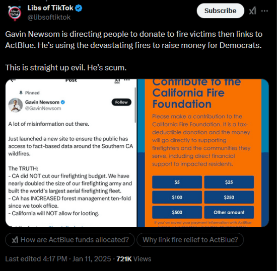Viewport: 277px width, 271px height.
Task: Click the Libs of TikTok profile avatar
Action: (x=15, y=13)
